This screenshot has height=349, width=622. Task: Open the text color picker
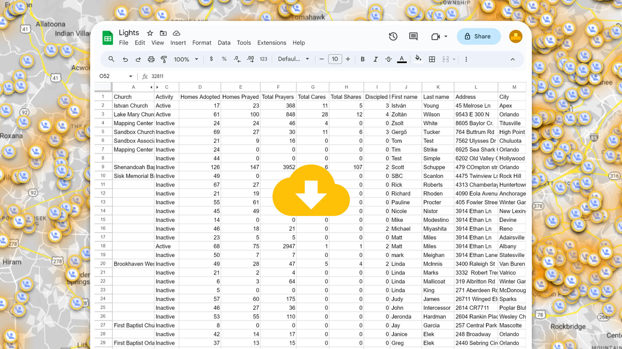tap(402, 59)
